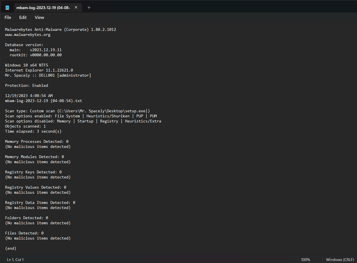Viewport: 357px width, 263px height.
Task: Open the View menu
Action: [x=39, y=18]
